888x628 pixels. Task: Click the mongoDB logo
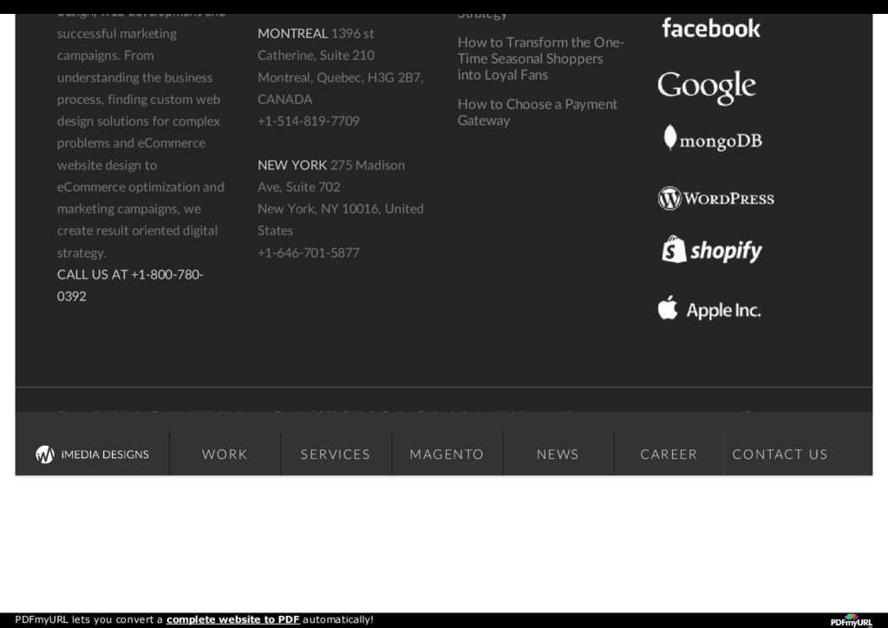(x=713, y=138)
